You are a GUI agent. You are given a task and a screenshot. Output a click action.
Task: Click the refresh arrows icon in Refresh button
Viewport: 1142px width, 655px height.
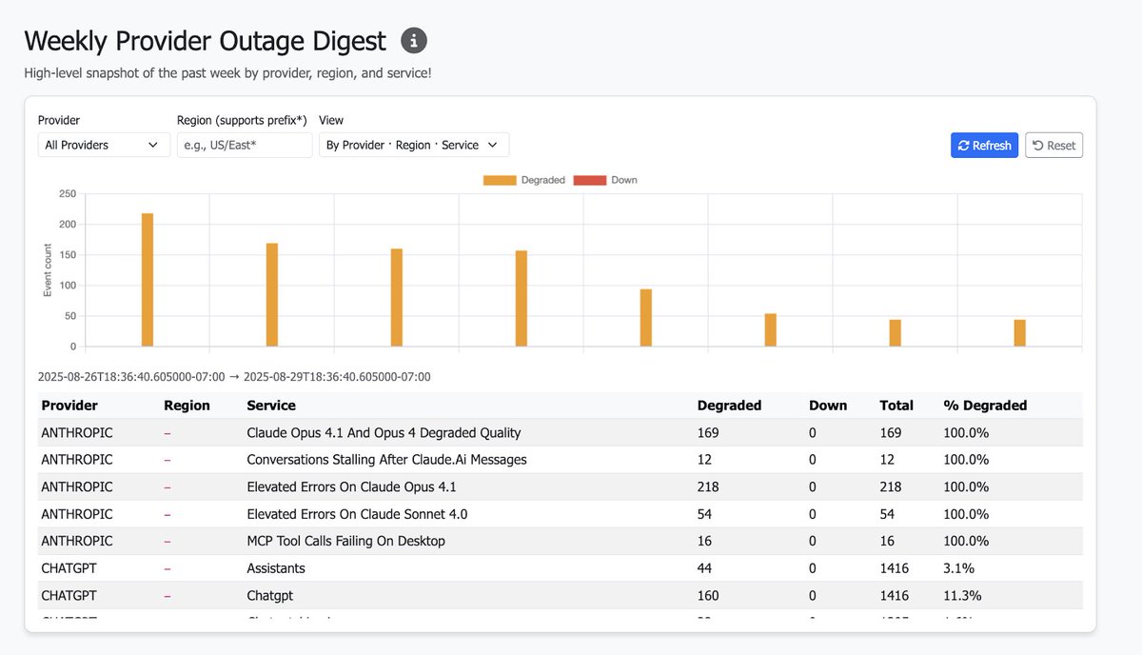tap(964, 146)
